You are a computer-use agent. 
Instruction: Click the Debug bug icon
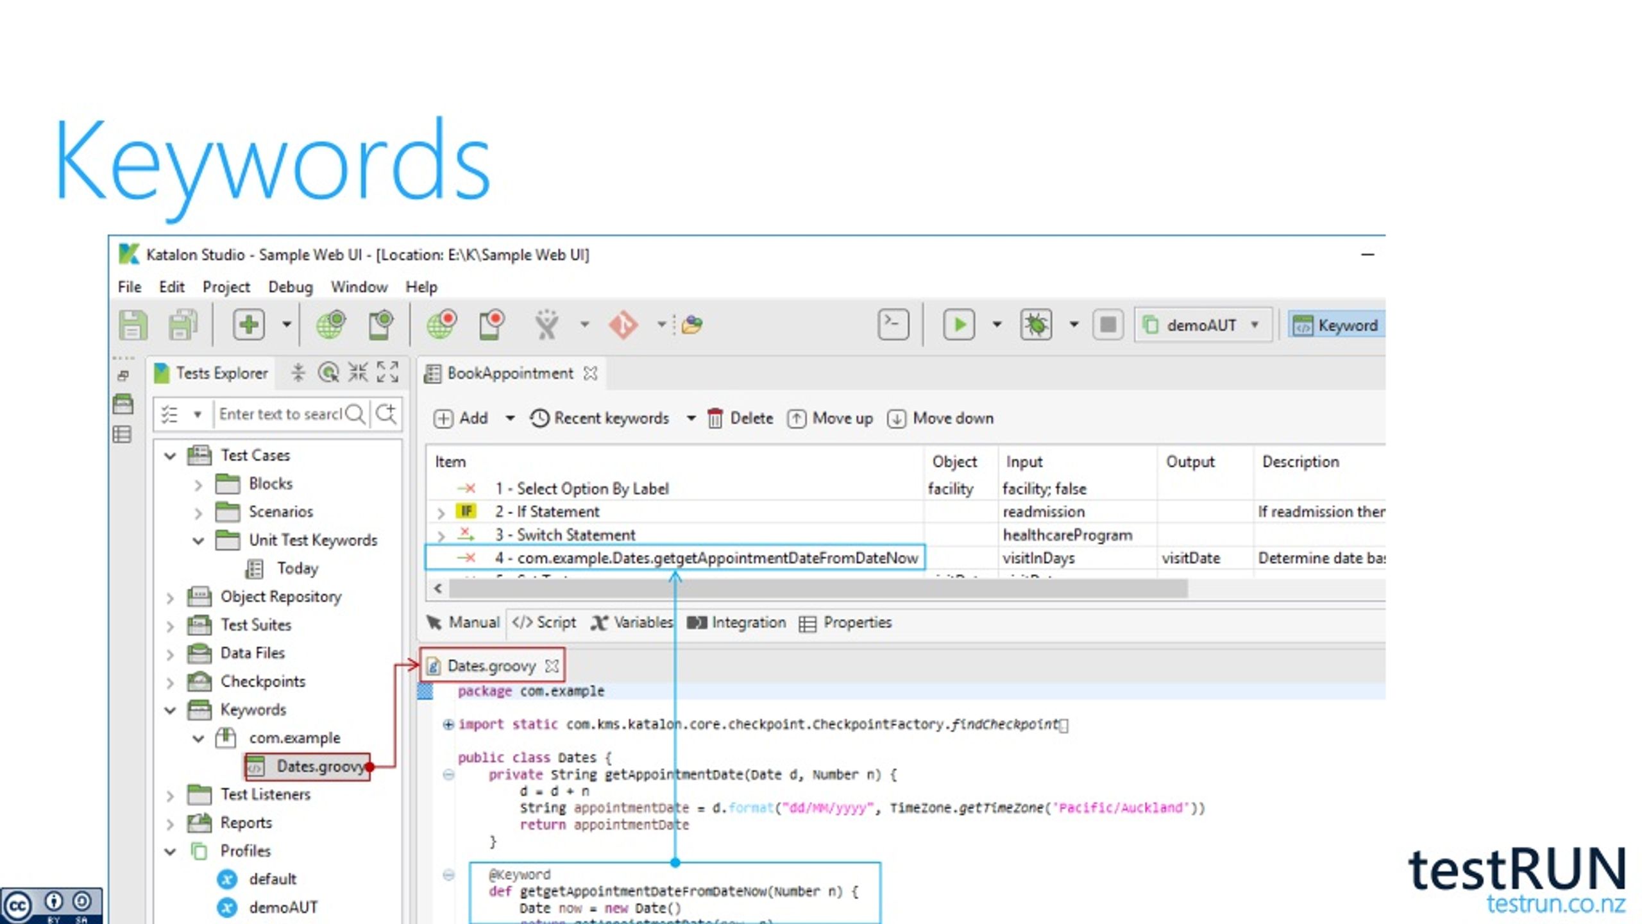coord(1037,325)
